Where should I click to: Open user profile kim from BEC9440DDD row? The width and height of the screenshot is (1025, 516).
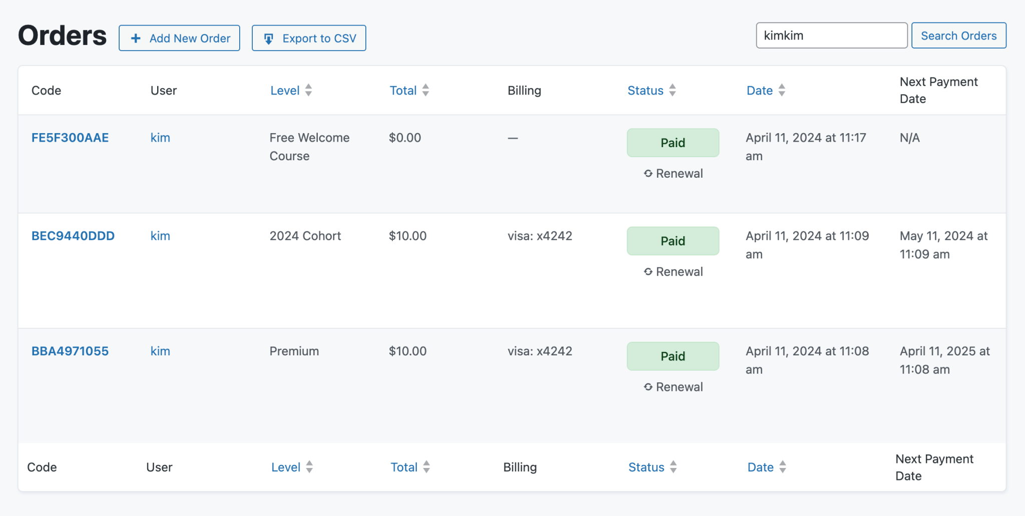point(160,236)
